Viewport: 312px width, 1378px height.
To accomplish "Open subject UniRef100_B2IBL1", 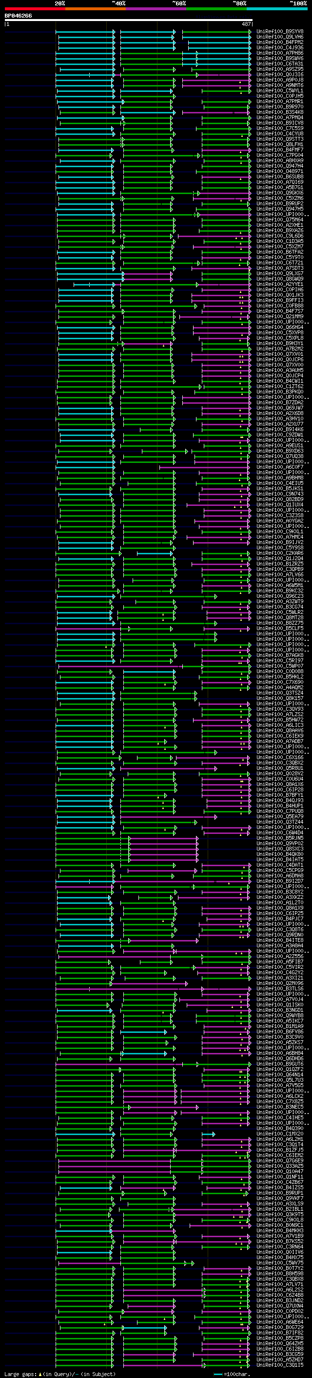I will point(279,1209).
